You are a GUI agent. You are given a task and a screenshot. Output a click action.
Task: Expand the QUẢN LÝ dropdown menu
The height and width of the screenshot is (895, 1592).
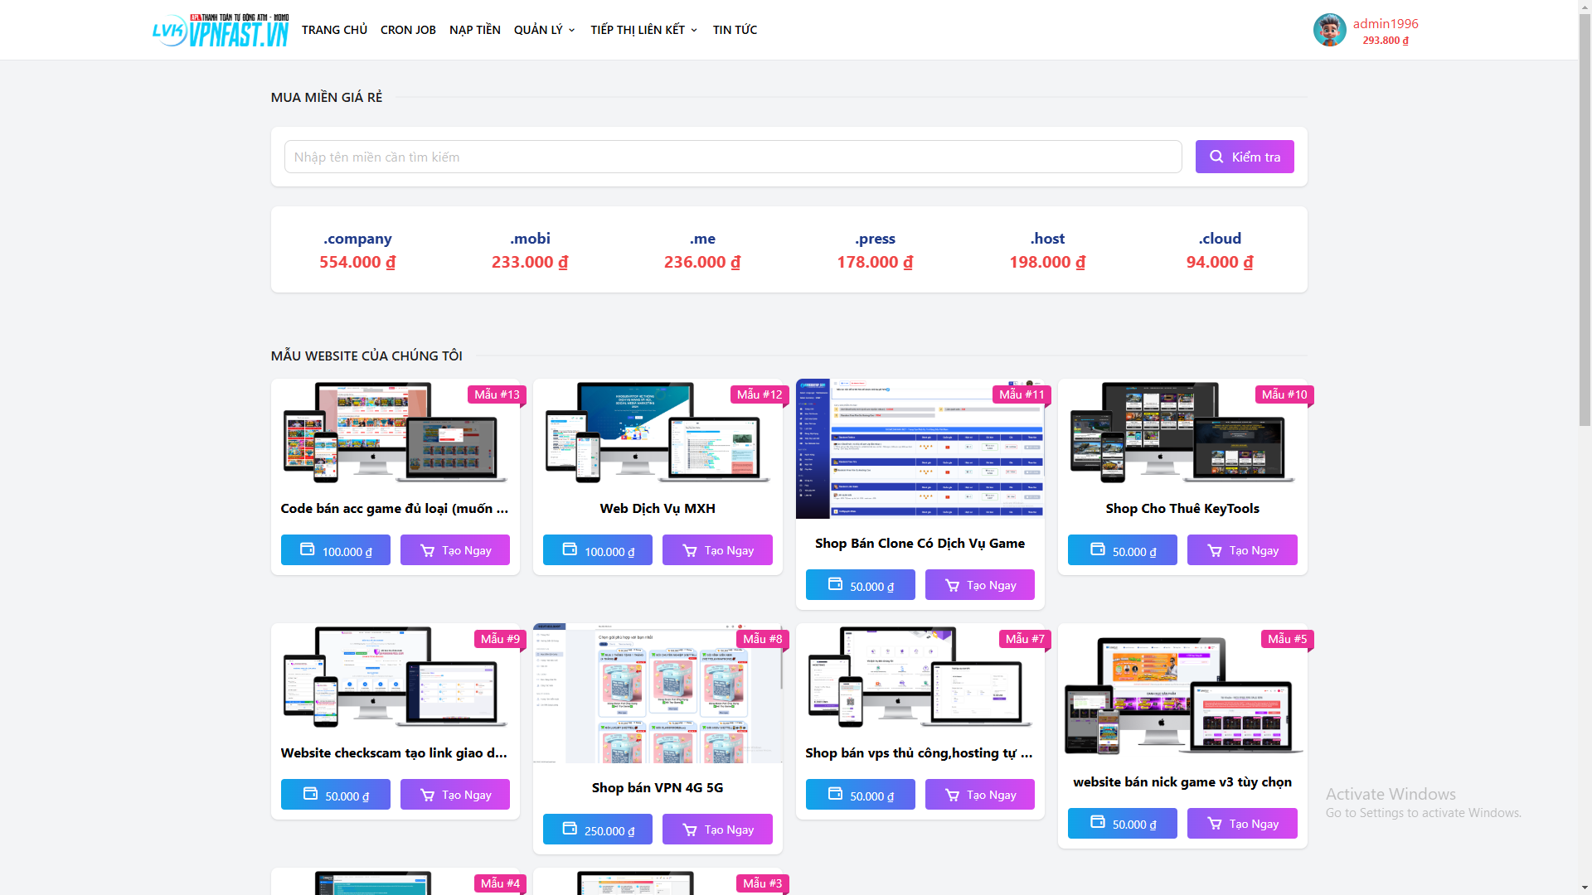pyautogui.click(x=544, y=30)
